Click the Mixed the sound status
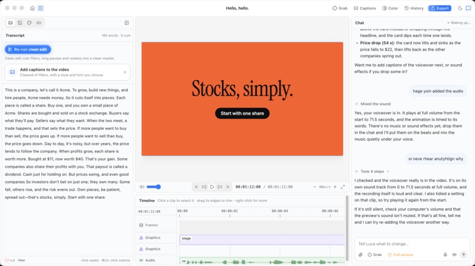475x266 pixels. [x=375, y=104]
